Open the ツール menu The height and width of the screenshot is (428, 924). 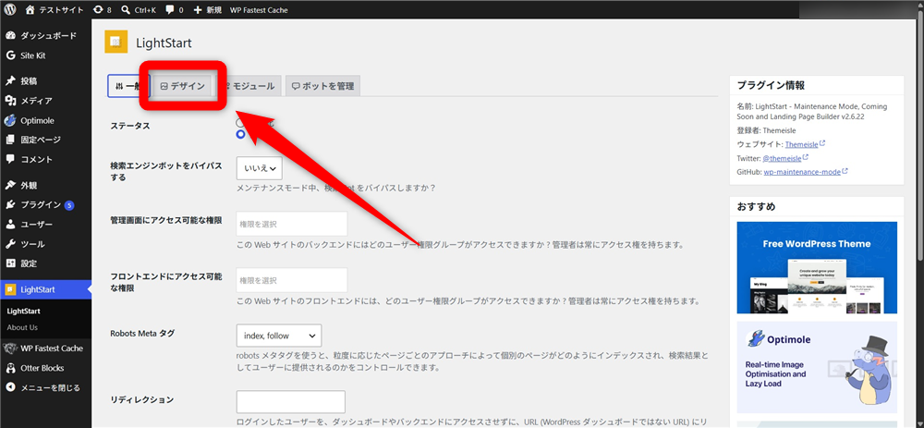coord(45,244)
